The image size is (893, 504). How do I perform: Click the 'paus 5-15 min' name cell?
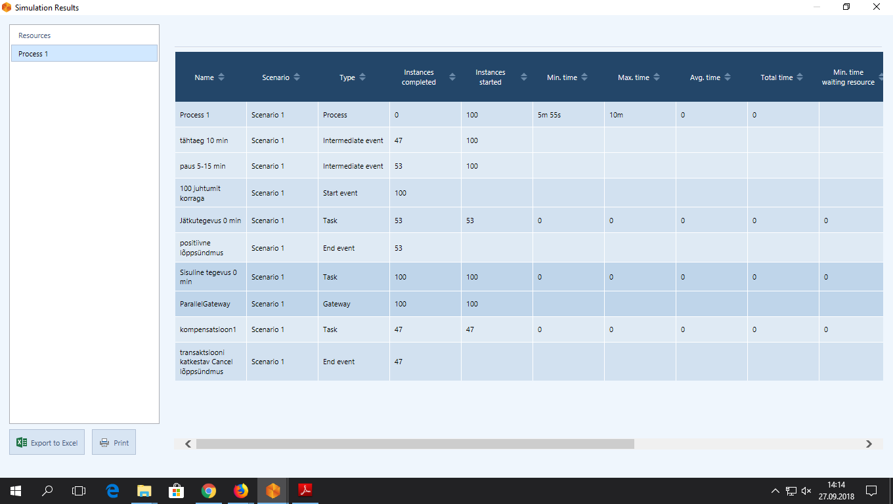pyautogui.click(x=211, y=166)
